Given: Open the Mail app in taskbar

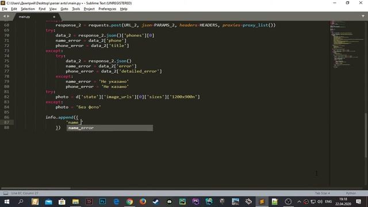Looking at the screenshot, I should [48, 202].
